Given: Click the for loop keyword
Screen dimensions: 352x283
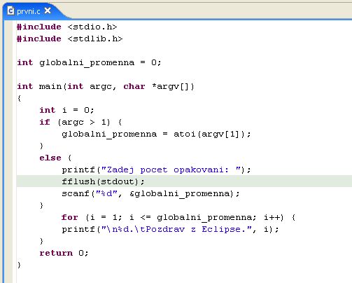Looking at the screenshot, I should [69, 217].
